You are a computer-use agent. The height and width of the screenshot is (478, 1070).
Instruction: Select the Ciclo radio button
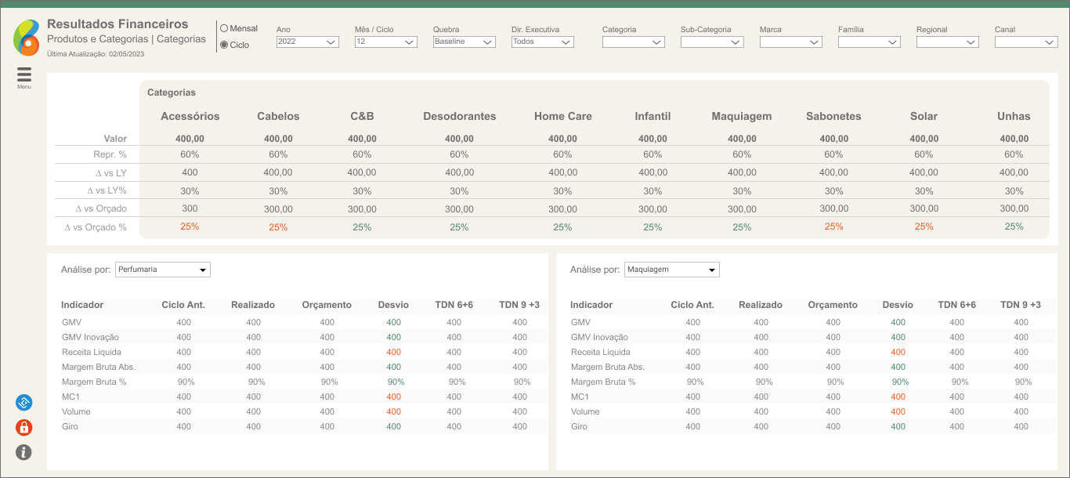tap(224, 45)
